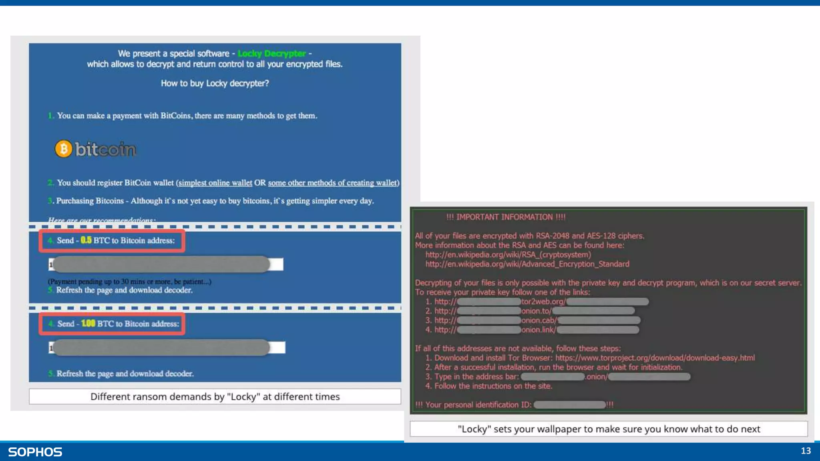Click the 'Different ransom demands' caption box
820x461 pixels.
pos(215,397)
